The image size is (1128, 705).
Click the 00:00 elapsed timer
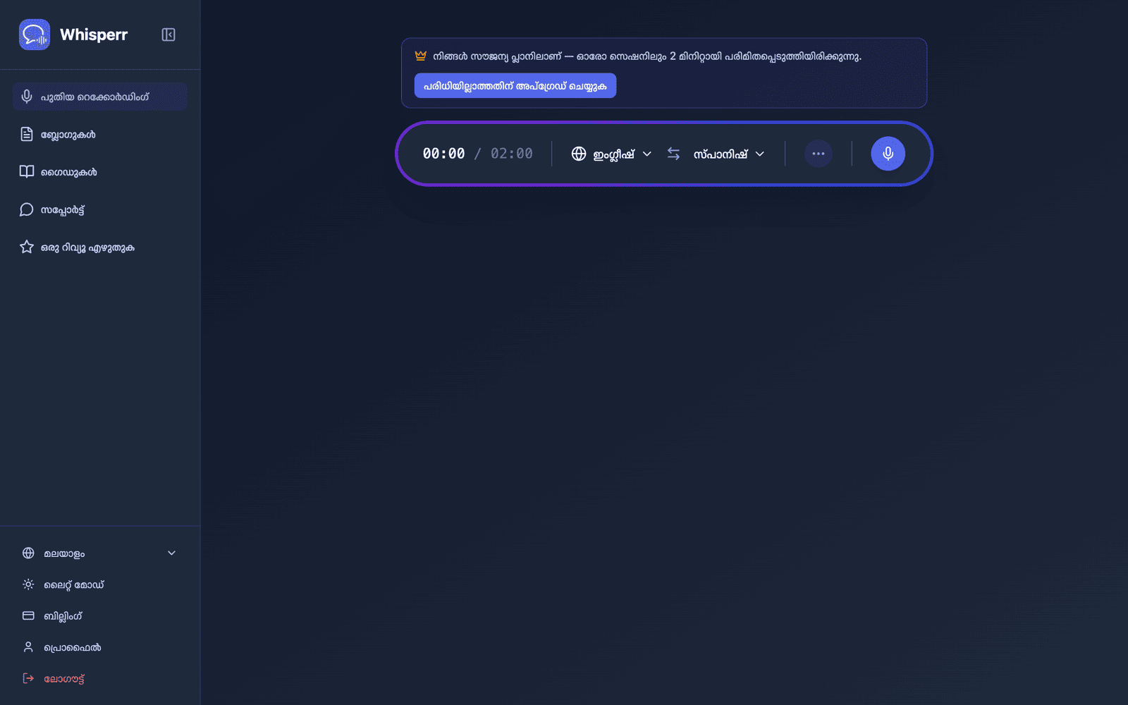pyautogui.click(x=443, y=154)
